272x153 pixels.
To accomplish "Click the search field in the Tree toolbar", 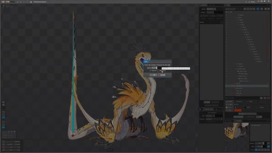I will pos(231,9).
